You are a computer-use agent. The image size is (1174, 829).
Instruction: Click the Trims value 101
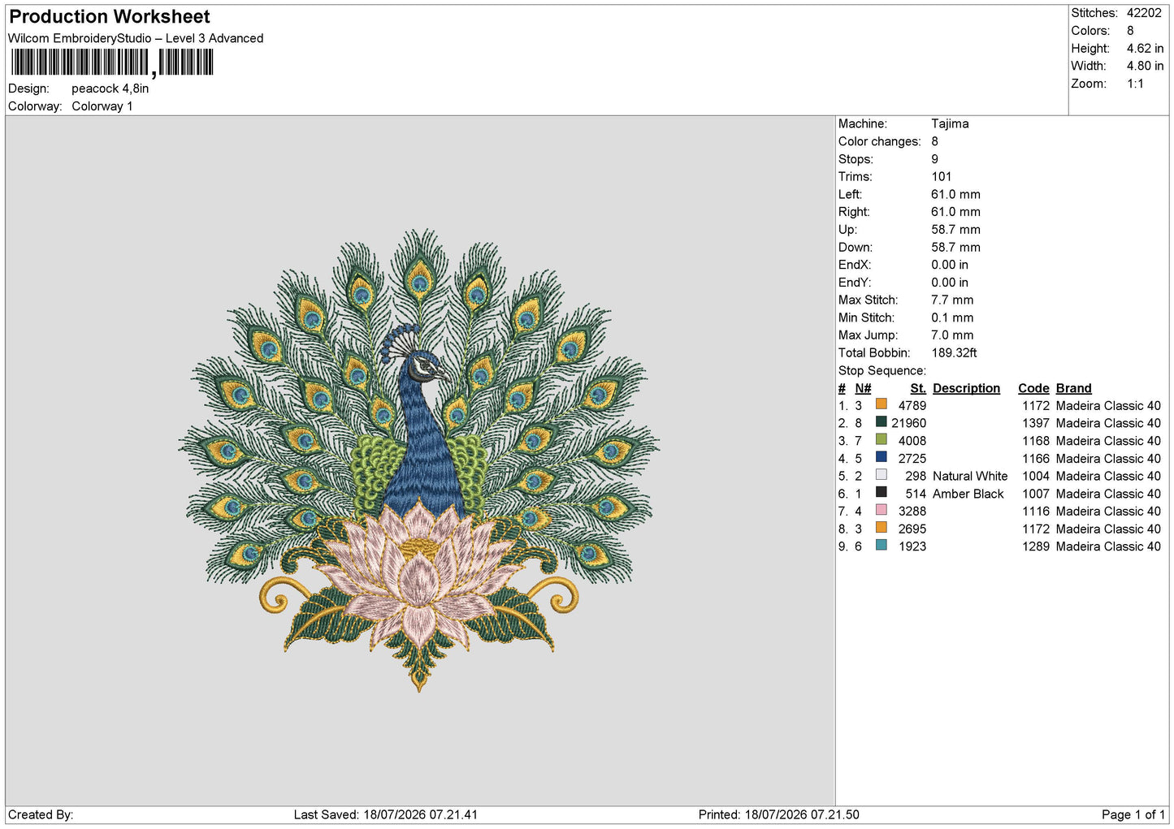942,176
